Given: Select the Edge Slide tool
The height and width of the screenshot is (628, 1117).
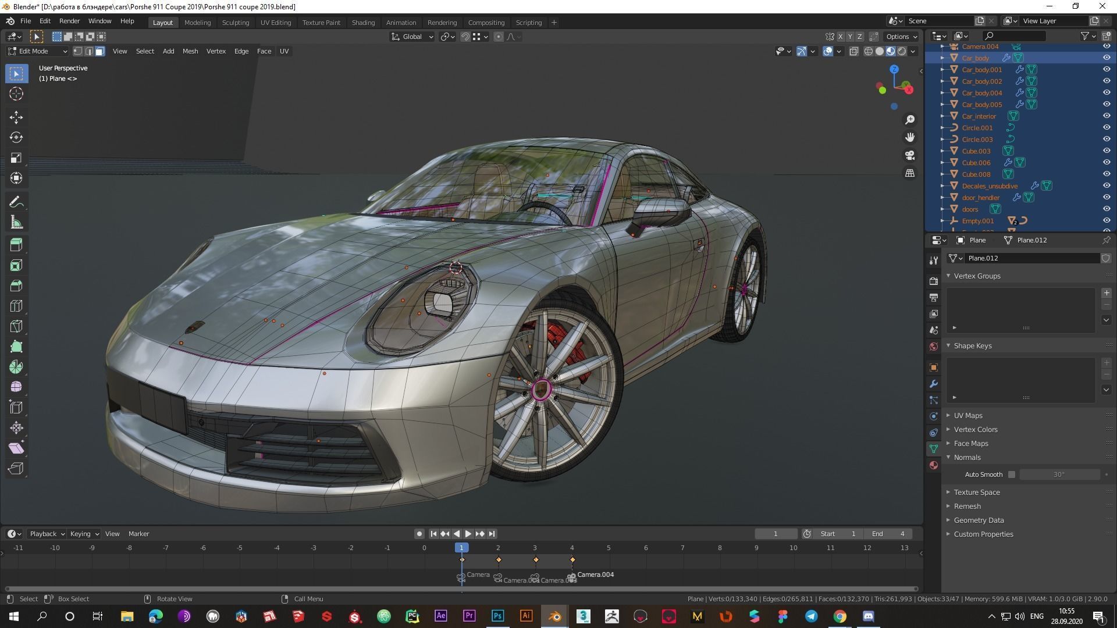Looking at the screenshot, I should [16, 408].
